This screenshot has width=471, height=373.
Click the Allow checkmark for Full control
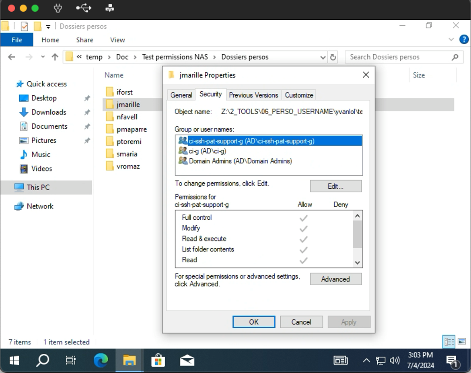click(x=304, y=218)
